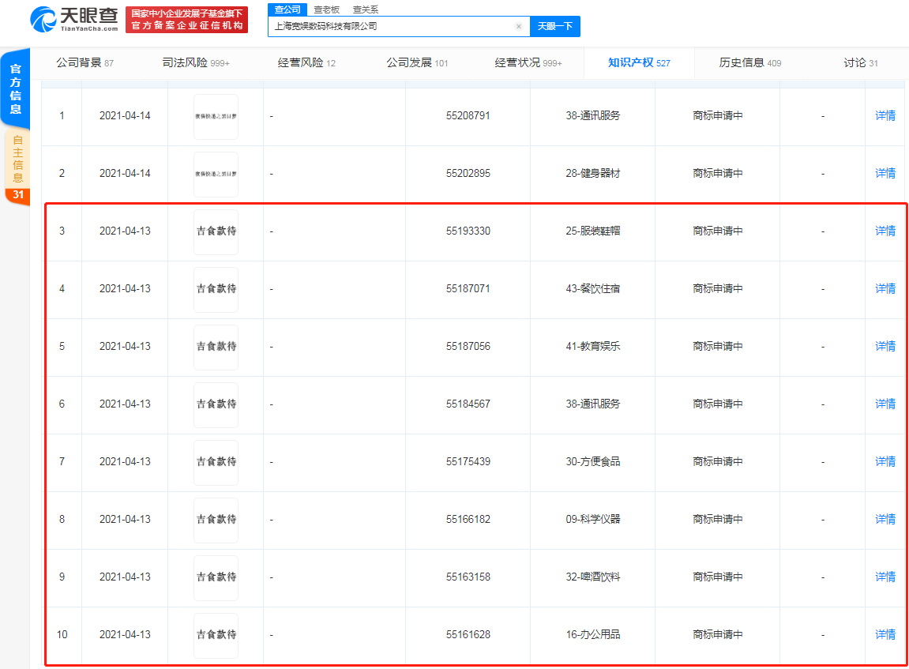View 吉食款待 trademark image in row 3
909x669 pixels.
tap(216, 231)
